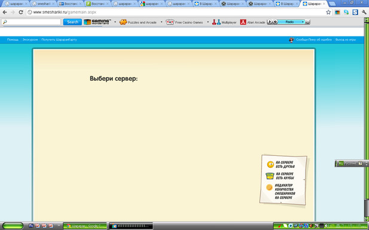The height and width of the screenshot is (230, 369).
Task: Expand the Radio station dropdown
Action: point(303,22)
